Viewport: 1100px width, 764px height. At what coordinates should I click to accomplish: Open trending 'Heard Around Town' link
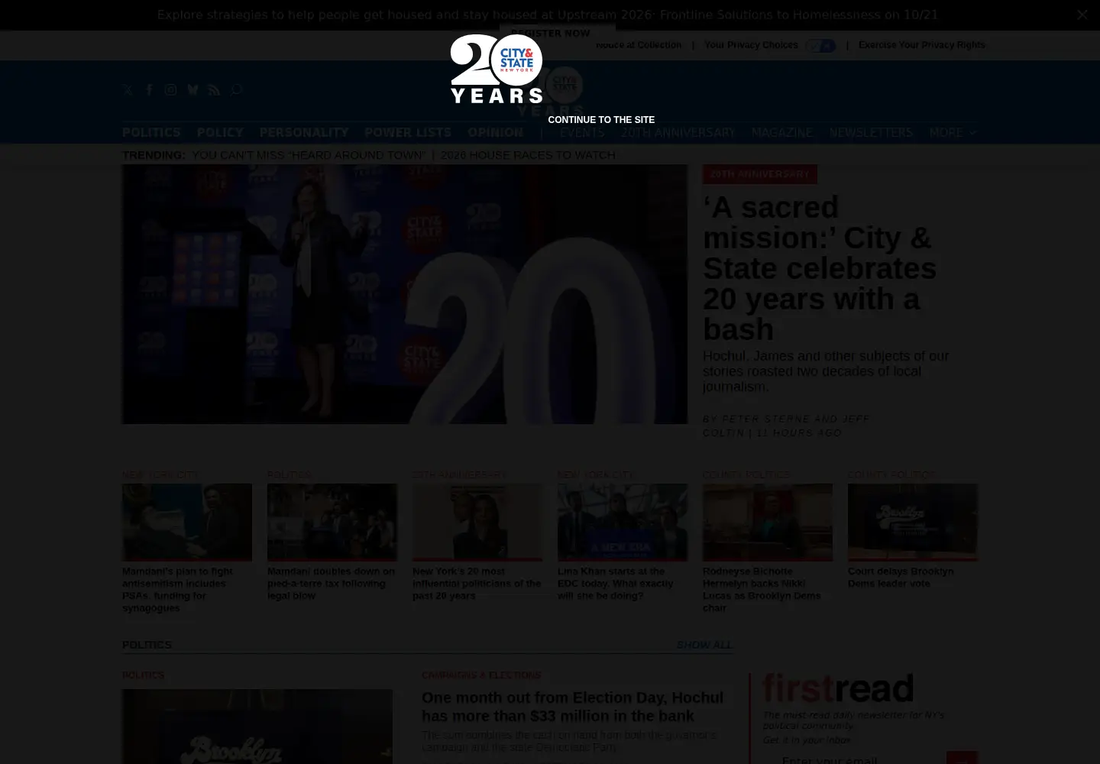308,155
